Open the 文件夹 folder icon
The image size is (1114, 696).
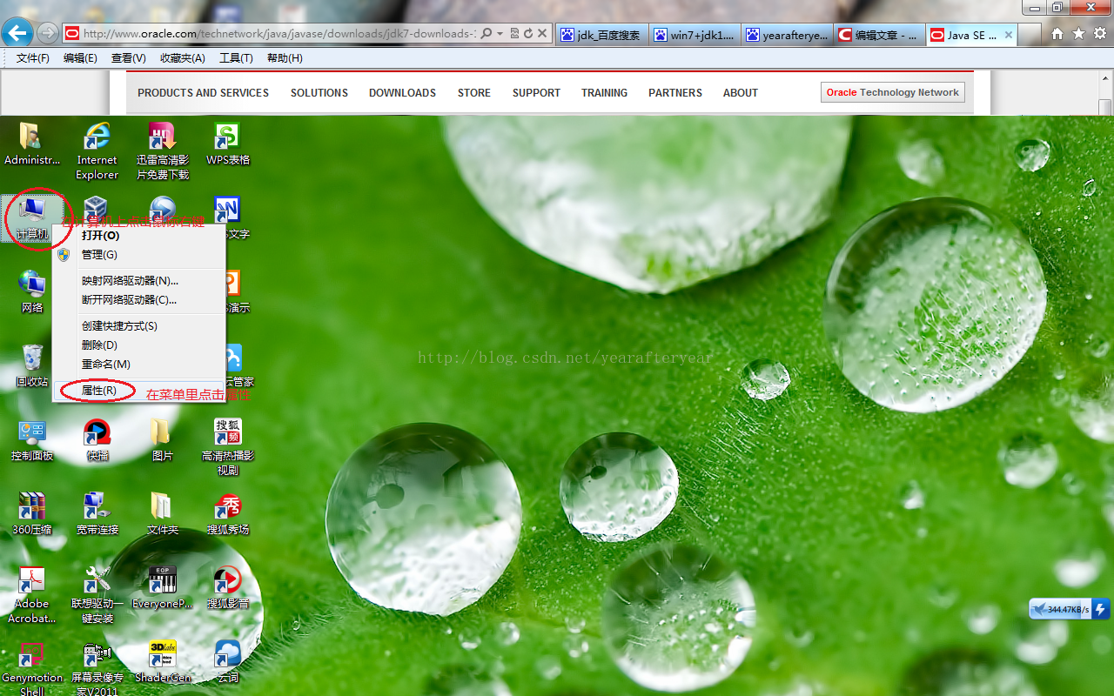[162, 513]
